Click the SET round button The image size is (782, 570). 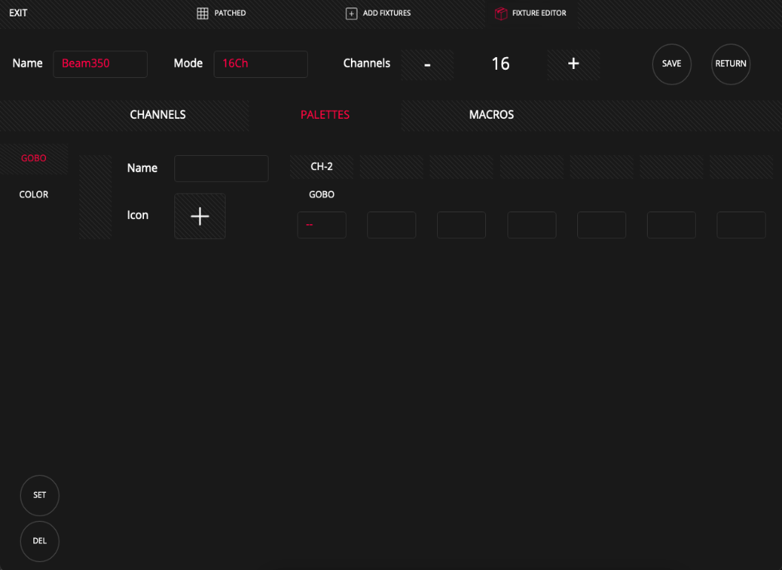coord(39,495)
